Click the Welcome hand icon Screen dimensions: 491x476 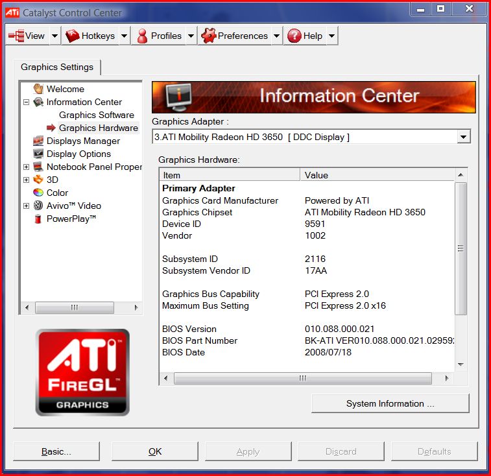point(38,89)
